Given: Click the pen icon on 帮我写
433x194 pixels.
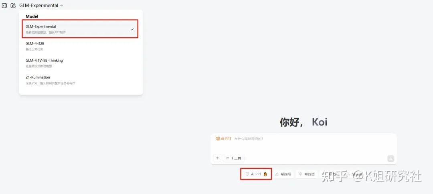Looking at the screenshot, I should point(277,174).
